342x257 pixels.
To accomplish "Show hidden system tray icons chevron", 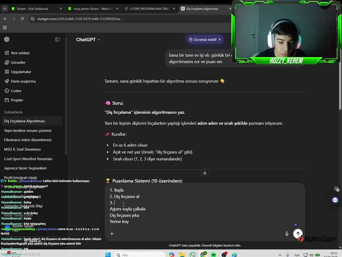I will coord(280,255).
